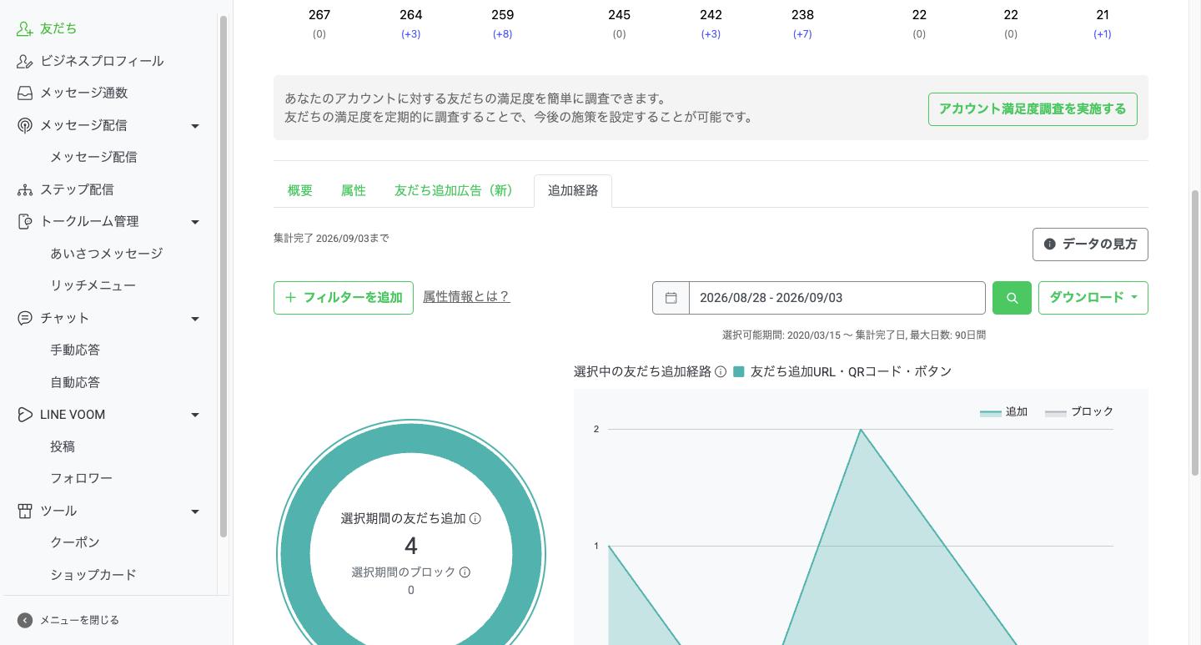Toggle the 追加 legend series
1201x645 pixels.
coord(1003,412)
